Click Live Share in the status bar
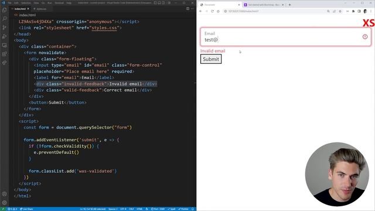Screen dimensions: 375x211 tap(26, 209)
